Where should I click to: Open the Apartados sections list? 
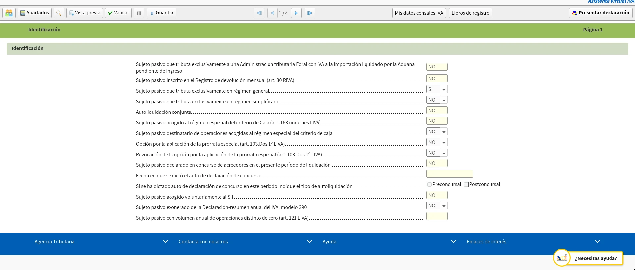(x=34, y=13)
